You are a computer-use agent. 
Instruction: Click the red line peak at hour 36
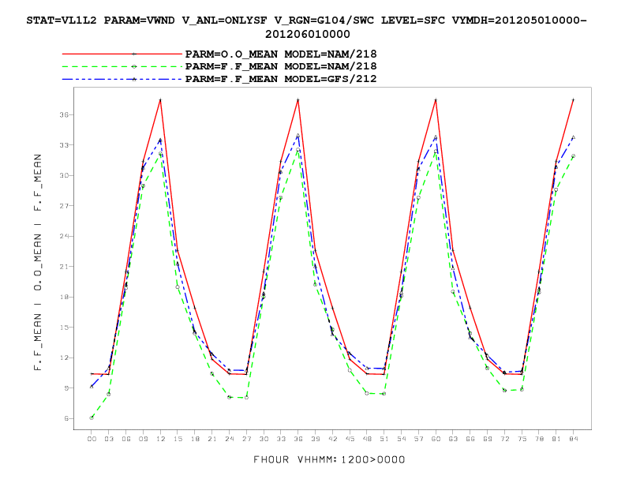click(x=298, y=100)
